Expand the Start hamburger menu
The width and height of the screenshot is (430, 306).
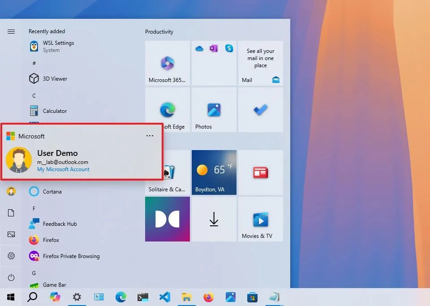pyautogui.click(x=11, y=31)
